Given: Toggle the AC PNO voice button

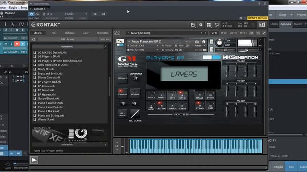Looking at the screenshot, I should [x=162, y=106].
